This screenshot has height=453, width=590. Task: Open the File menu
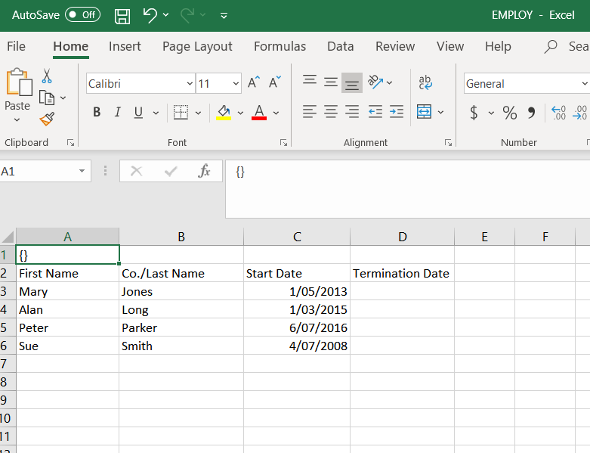pos(16,47)
